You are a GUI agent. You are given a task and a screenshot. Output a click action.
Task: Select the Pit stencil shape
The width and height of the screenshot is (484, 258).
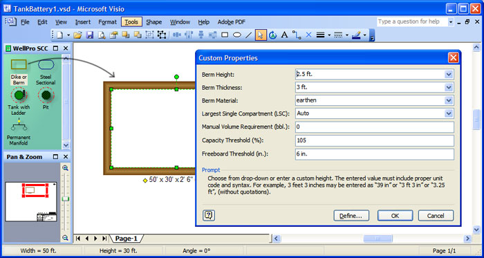coord(46,99)
